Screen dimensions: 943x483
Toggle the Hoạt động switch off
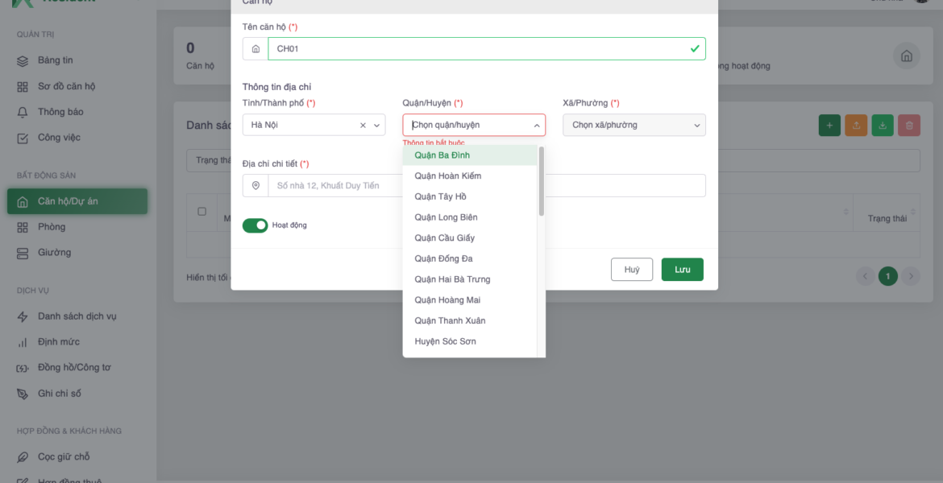point(255,225)
